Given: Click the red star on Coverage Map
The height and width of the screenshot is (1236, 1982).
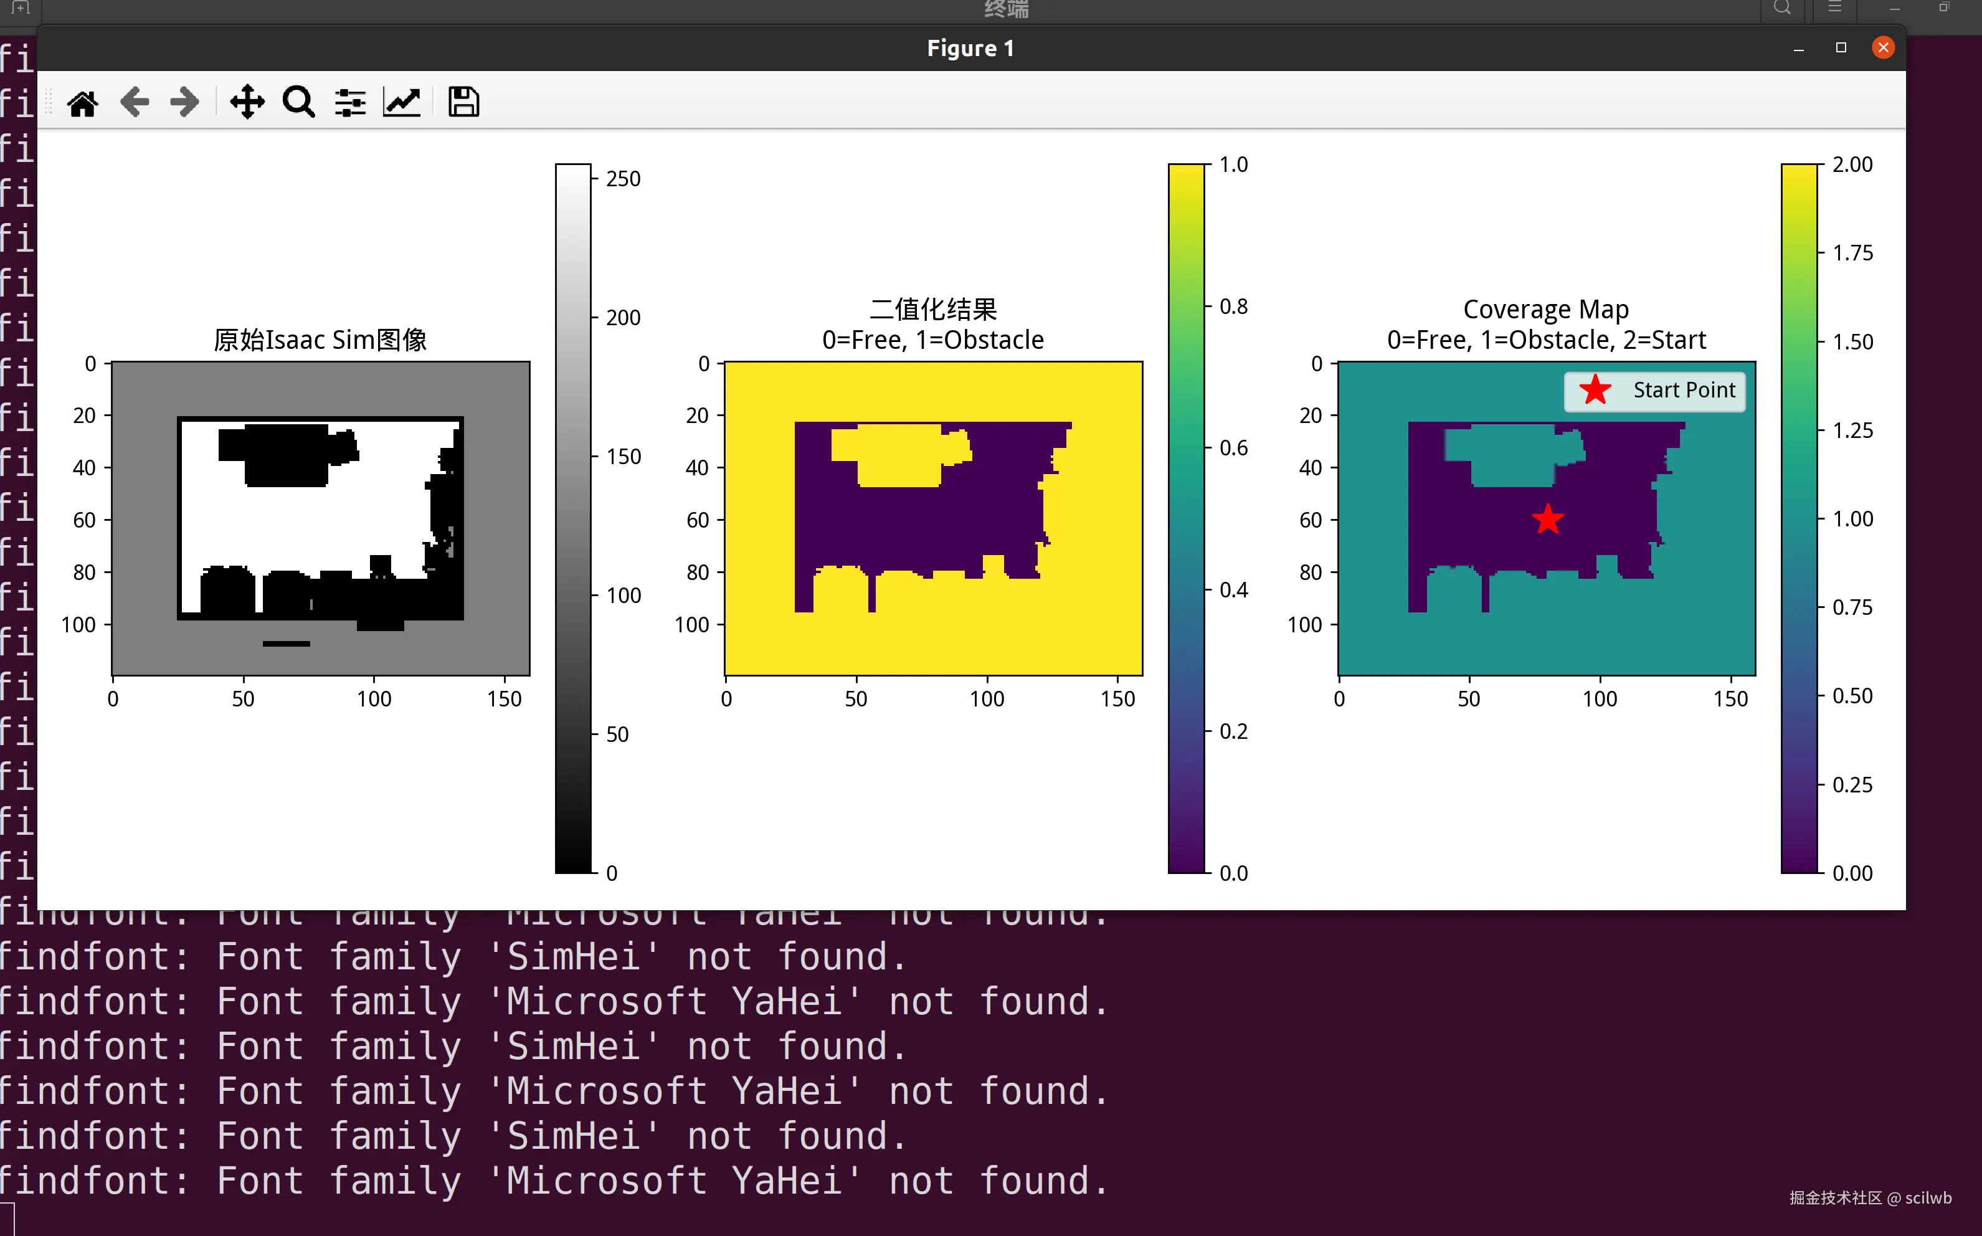Looking at the screenshot, I should point(1548,519).
